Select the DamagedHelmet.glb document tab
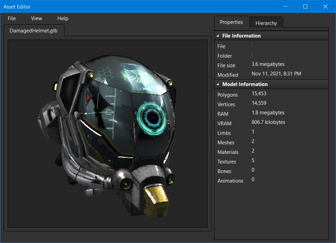This screenshot has width=336, height=243. tap(34, 31)
